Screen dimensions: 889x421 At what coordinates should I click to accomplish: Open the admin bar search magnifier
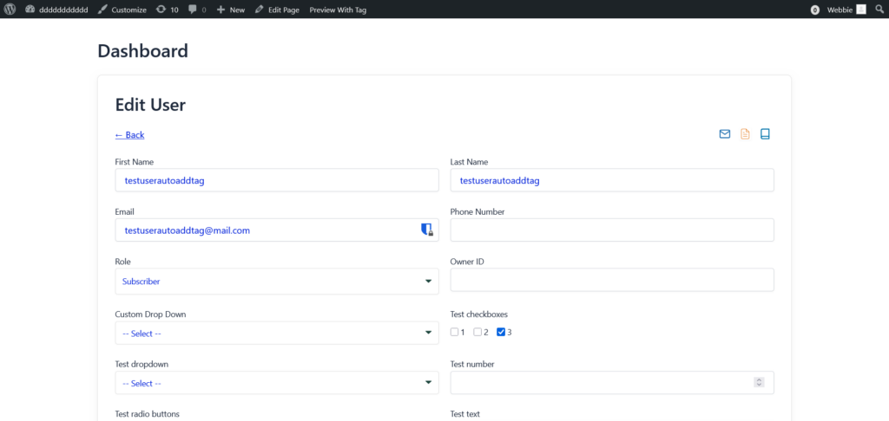[x=879, y=10]
